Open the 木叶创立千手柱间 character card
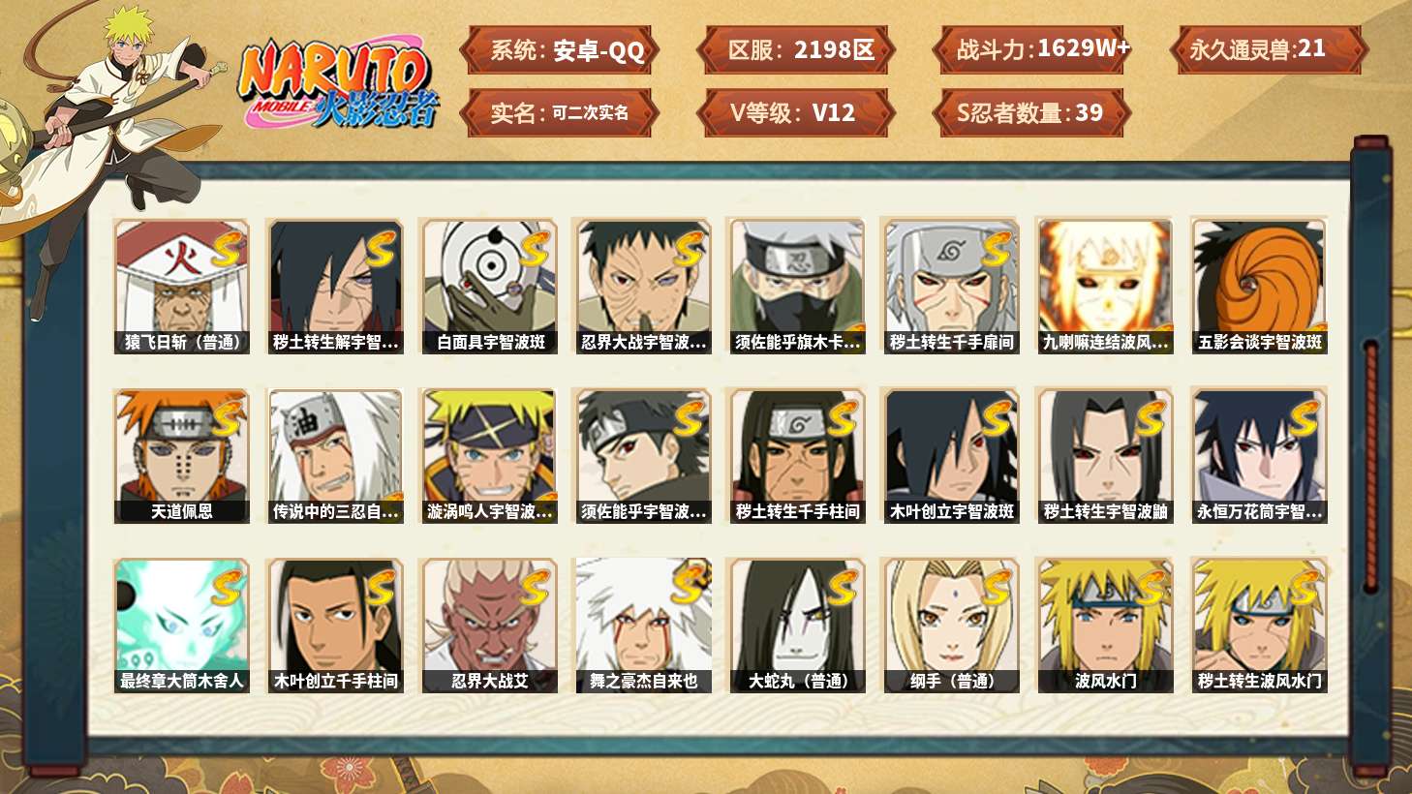This screenshot has height=794, width=1412. click(x=335, y=626)
